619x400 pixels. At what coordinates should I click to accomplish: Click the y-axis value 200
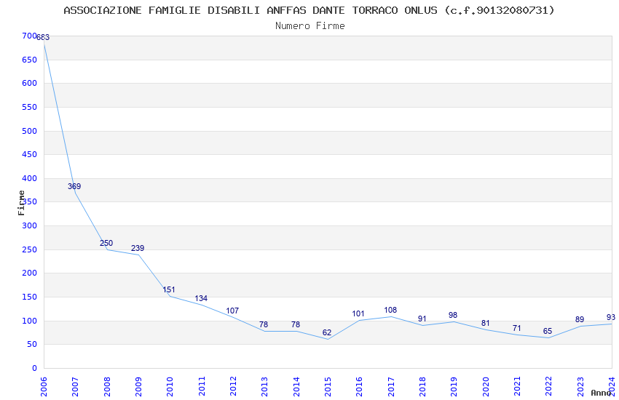tap(30, 273)
